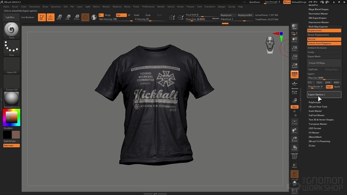
Task: Expand the FBX ExportImport plugin
Action: (317, 18)
